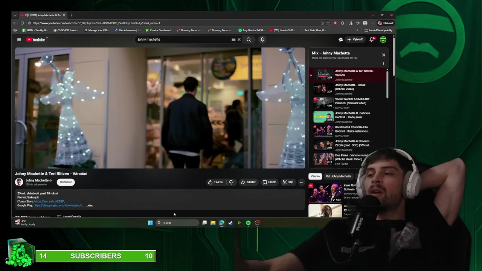482x271 pixels.
Task: Click the video player area
Action: point(160,108)
